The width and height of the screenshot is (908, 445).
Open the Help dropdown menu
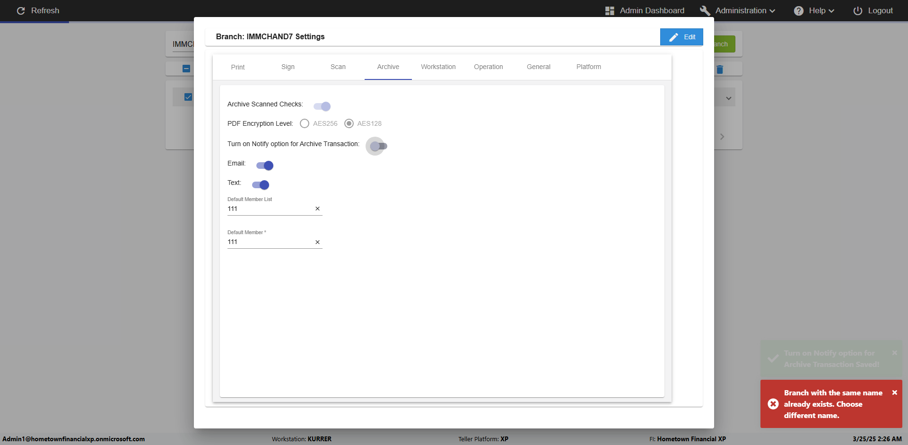tap(814, 10)
